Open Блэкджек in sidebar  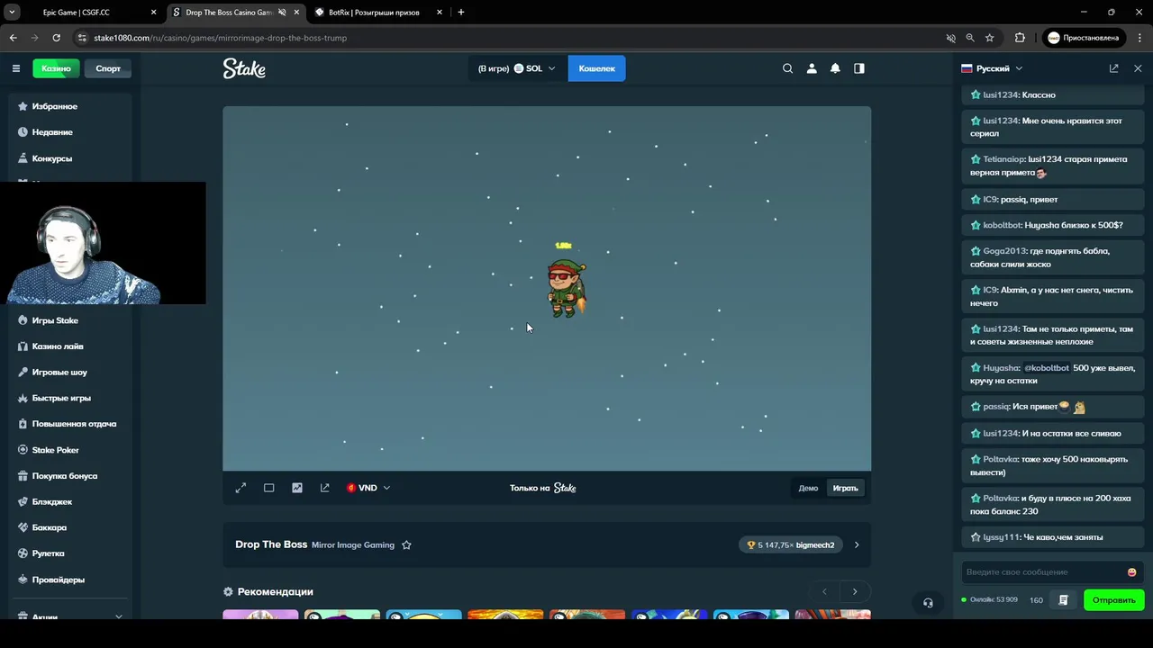70,501
